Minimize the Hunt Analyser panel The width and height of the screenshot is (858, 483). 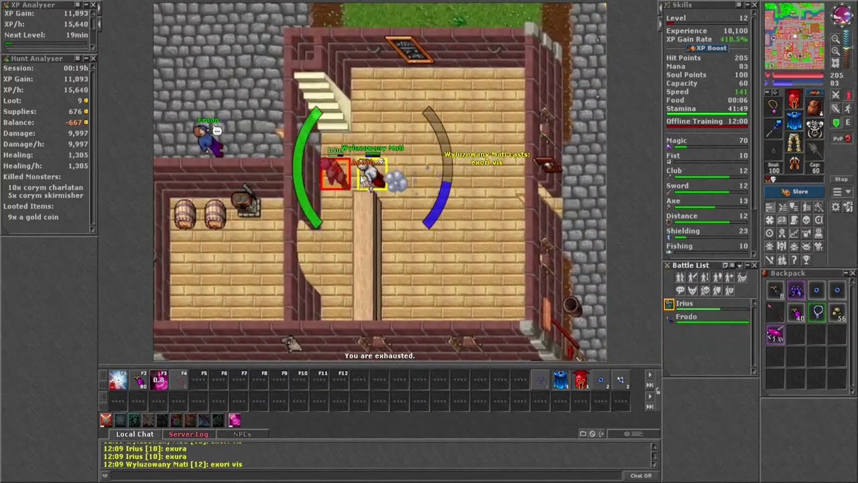(85, 58)
